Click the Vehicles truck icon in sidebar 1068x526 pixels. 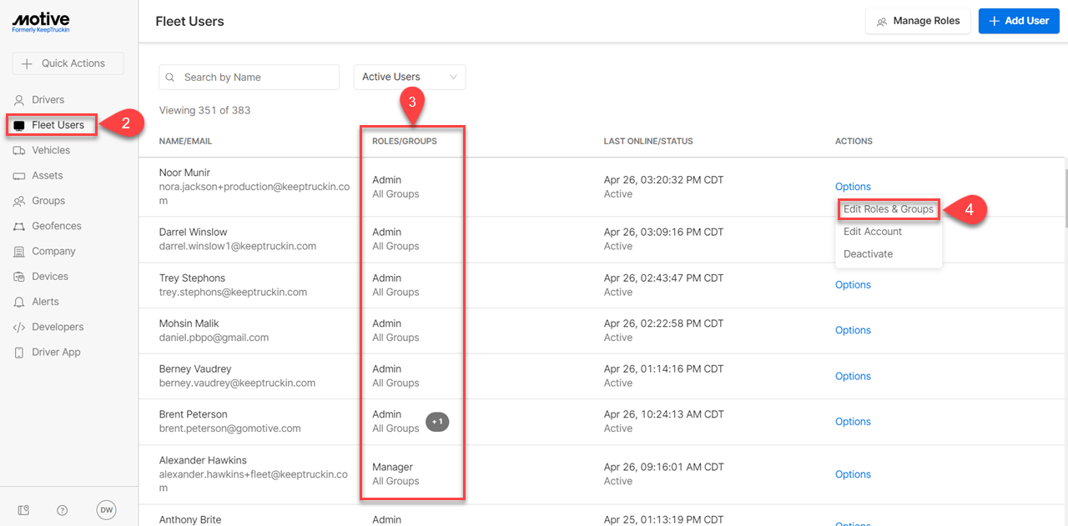tap(19, 151)
